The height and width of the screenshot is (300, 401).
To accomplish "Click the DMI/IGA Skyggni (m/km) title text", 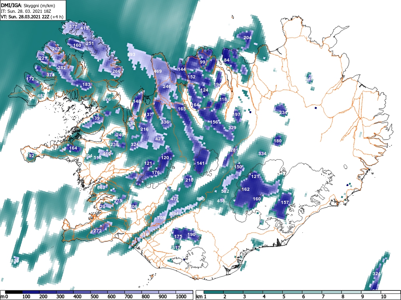I will [28, 5].
